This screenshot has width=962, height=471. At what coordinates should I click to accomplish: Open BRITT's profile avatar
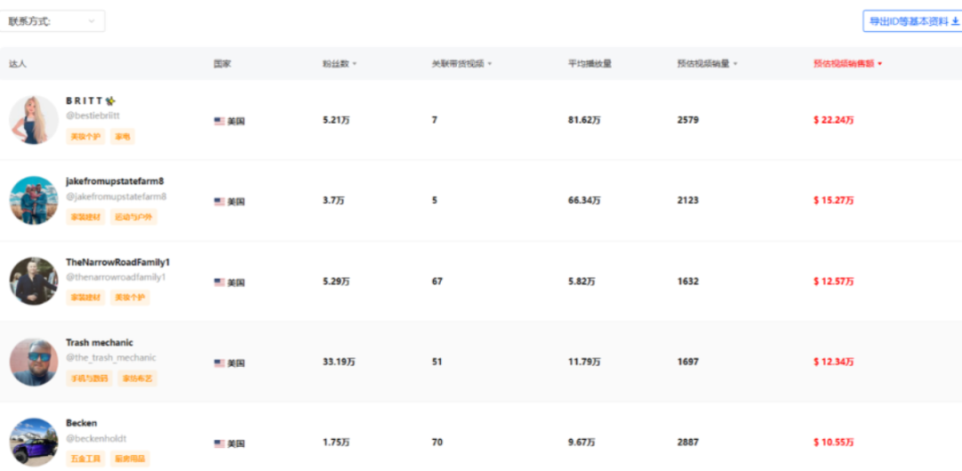click(x=34, y=119)
